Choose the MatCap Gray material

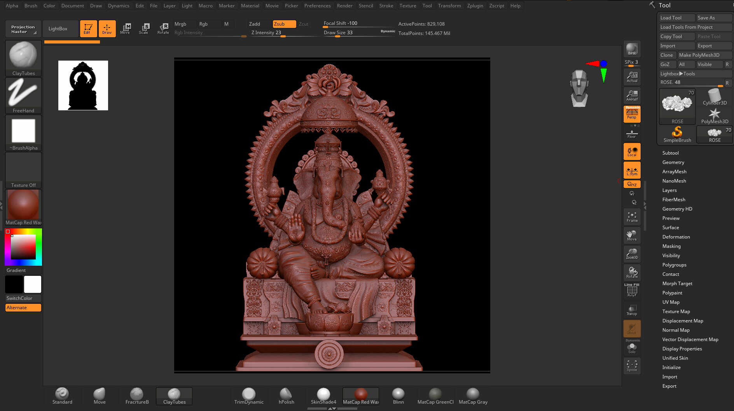tap(473, 396)
